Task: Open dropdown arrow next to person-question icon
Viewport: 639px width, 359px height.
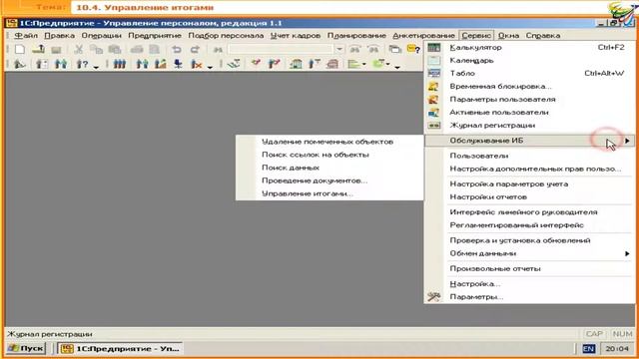Action: 96,67
